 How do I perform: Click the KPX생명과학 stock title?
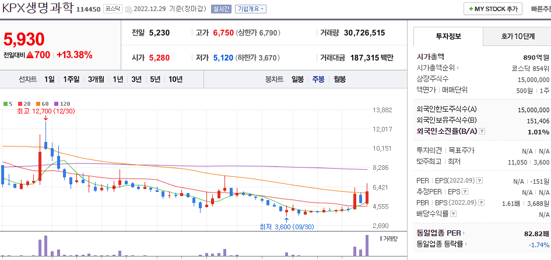point(37,9)
